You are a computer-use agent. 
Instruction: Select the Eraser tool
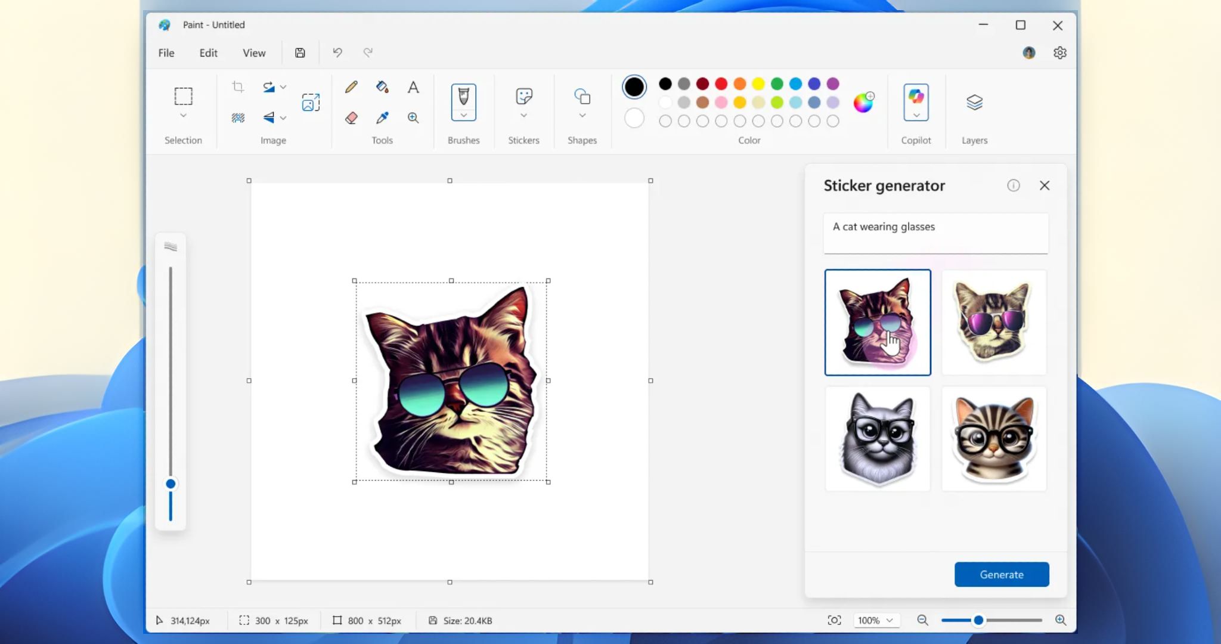(x=352, y=118)
